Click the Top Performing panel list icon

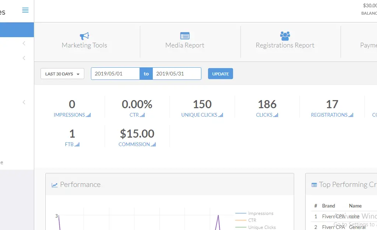click(x=314, y=185)
